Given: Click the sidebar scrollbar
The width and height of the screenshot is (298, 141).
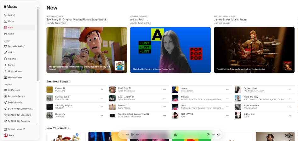Looking at the screenshot, I should coord(38,44).
